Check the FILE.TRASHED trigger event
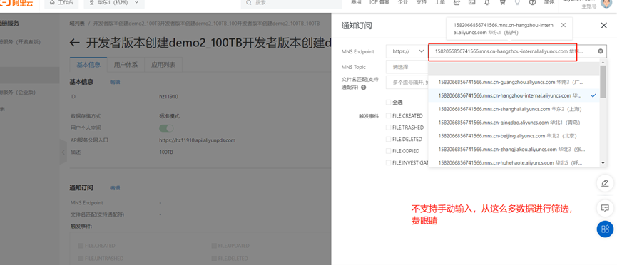The image size is (617, 265). [x=388, y=128]
